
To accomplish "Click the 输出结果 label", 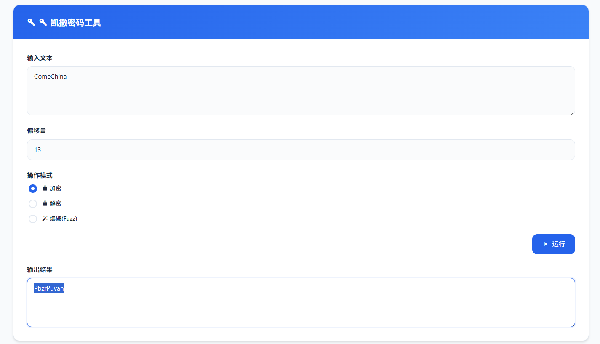I will click(40, 269).
